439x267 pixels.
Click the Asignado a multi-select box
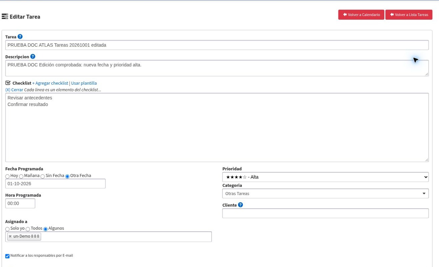pos(109,237)
